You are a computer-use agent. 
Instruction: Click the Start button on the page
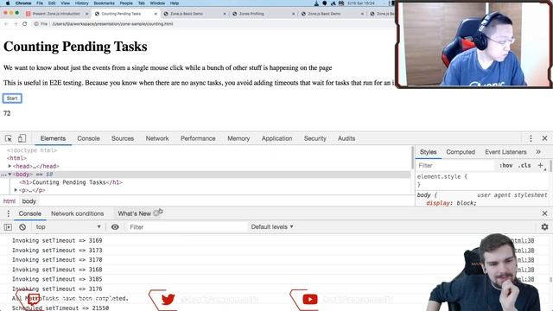pyautogui.click(x=12, y=98)
